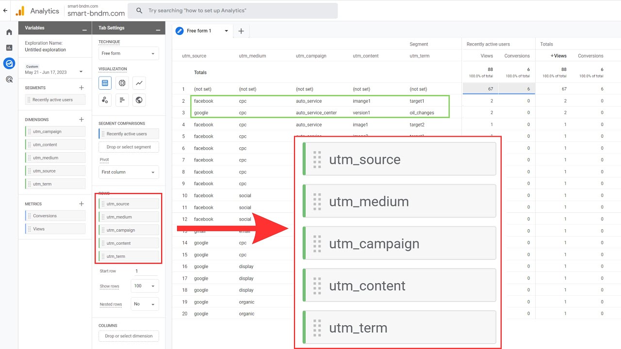Click the highlighted 67 views cell
The width and height of the screenshot is (621, 349).
tap(480, 89)
